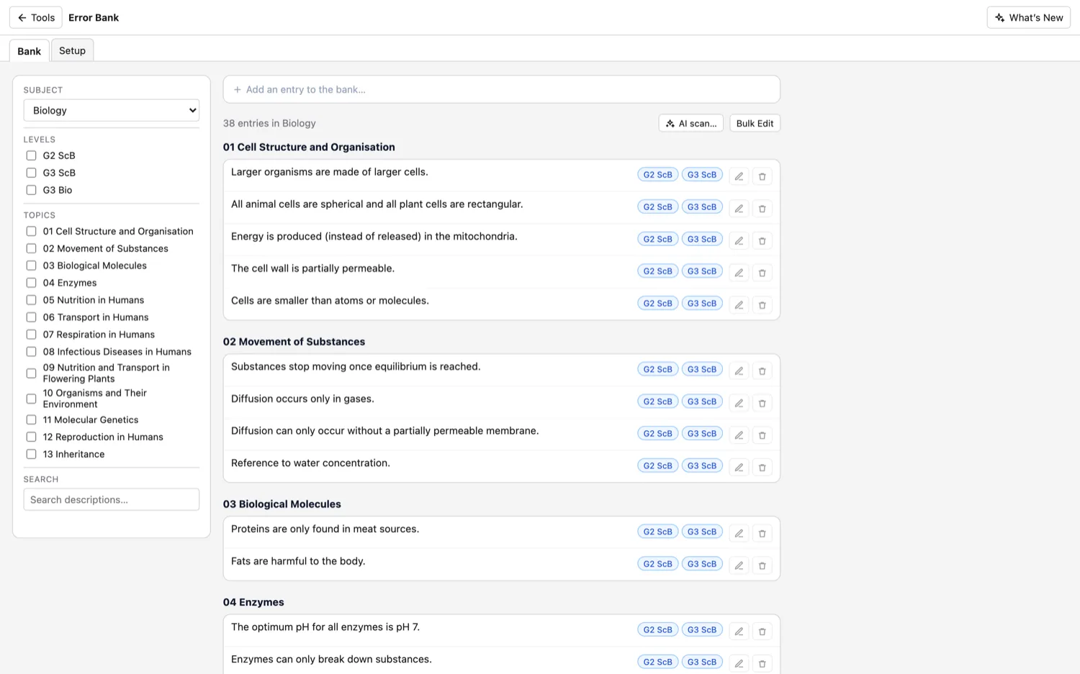Edit the 'Larger organisms are made of larger cells' entry
This screenshot has height=674, width=1080.
[x=739, y=176]
